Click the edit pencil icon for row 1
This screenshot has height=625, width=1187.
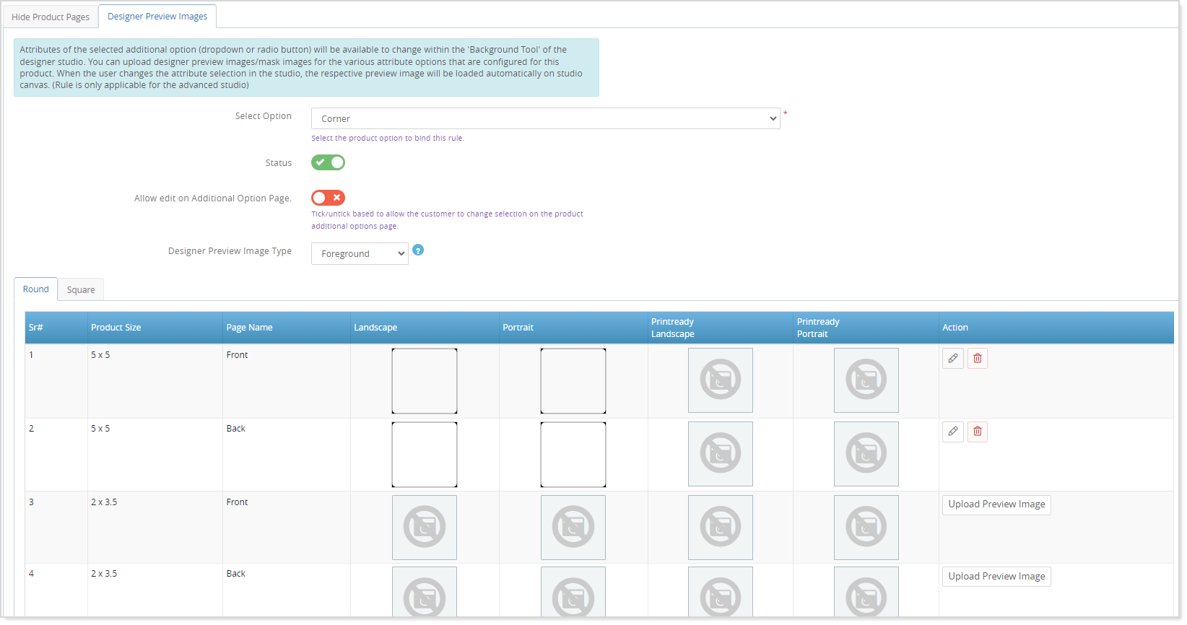(953, 359)
